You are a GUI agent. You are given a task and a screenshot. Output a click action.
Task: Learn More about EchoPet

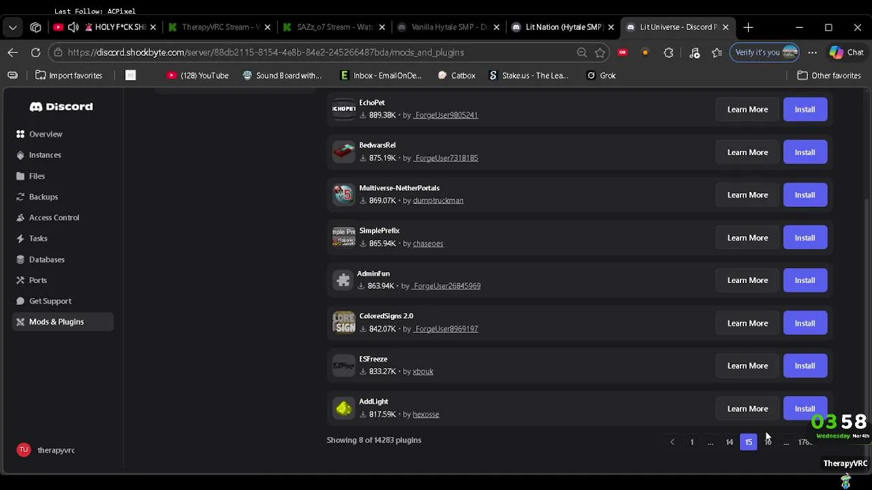(747, 110)
